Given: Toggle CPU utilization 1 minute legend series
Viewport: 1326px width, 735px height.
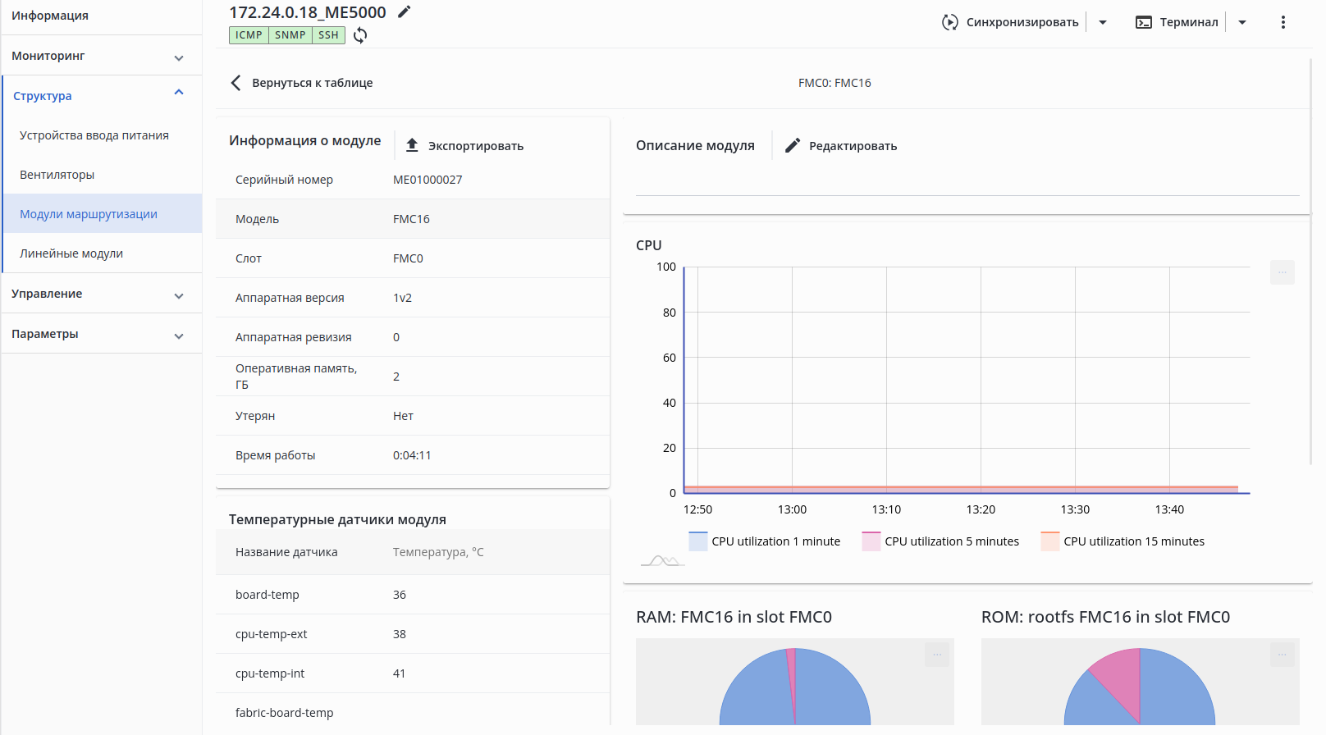Looking at the screenshot, I should coord(698,541).
